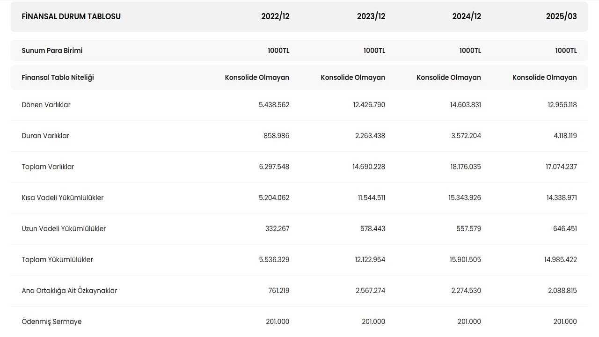Click the 2022/12 column header
599x337 pixels.
275,16
